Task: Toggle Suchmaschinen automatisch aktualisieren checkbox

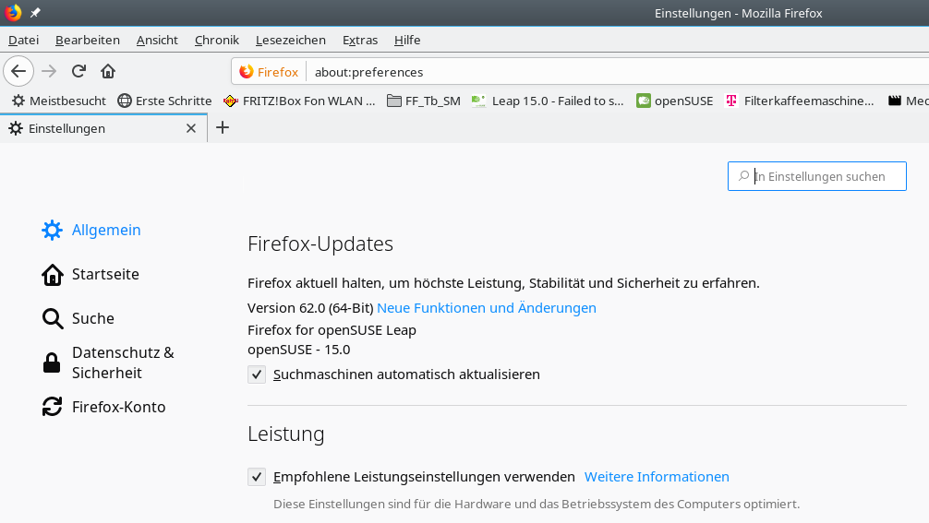Action: (x=257, y=374)
